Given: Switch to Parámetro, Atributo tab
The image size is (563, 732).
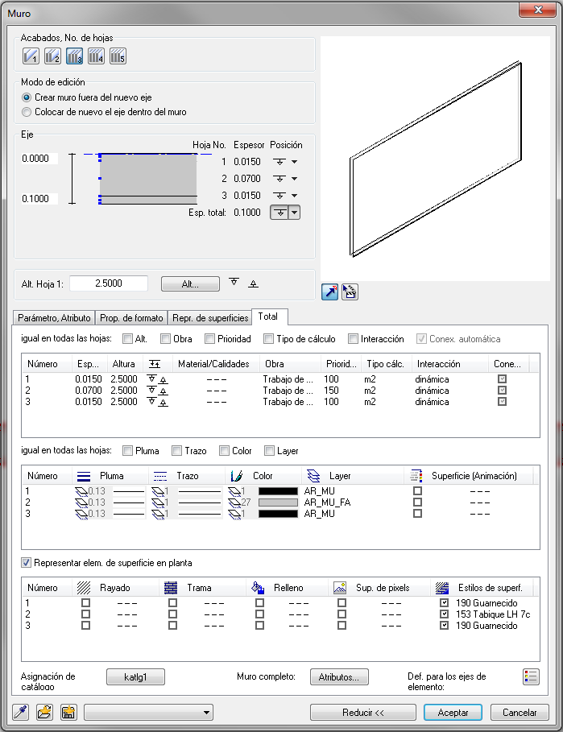Looking at the screenshot, I should click(x=54, y=318).
